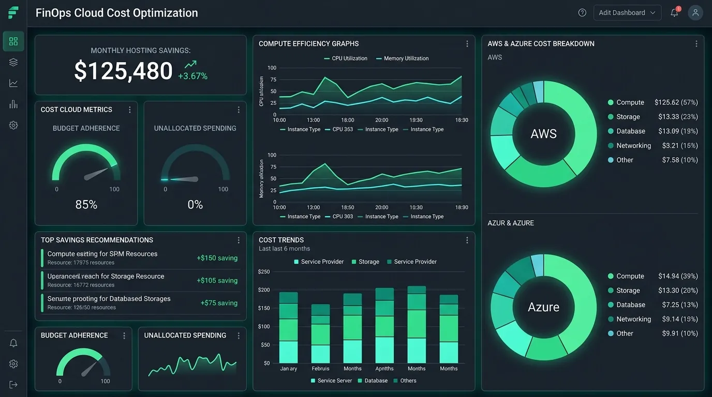Image resolution: width=712 pixels, height=397 pixels.
Task: Open the help question mark icon
Action: pyautogui.click(x=582, y=12)
